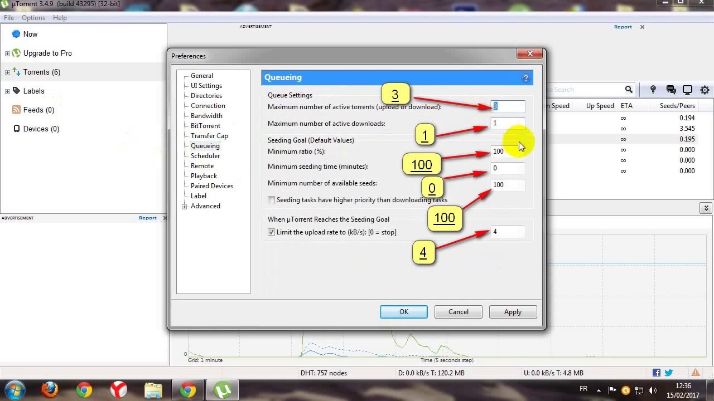The height and width of the screenshot is (401, 714).
Task: Click Cancel in Preferences dialog
Action: point(459,312)
